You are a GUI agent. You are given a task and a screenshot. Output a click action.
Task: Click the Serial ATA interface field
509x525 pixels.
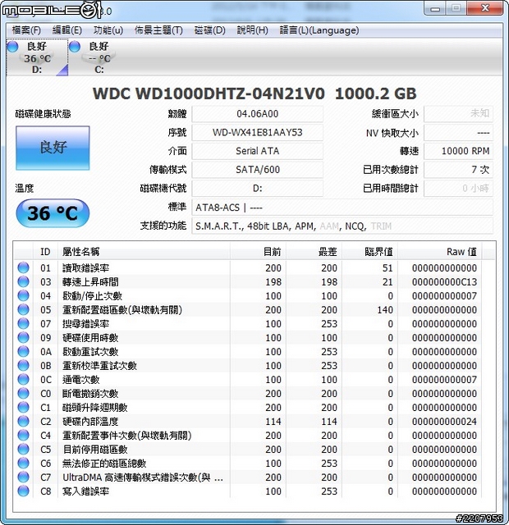(257, 151)
